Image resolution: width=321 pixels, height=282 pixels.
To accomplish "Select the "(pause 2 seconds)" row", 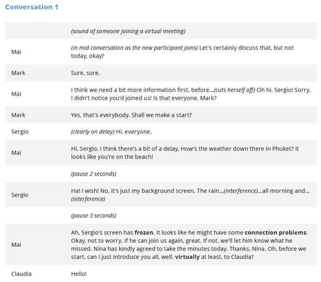I will [93, 173].
